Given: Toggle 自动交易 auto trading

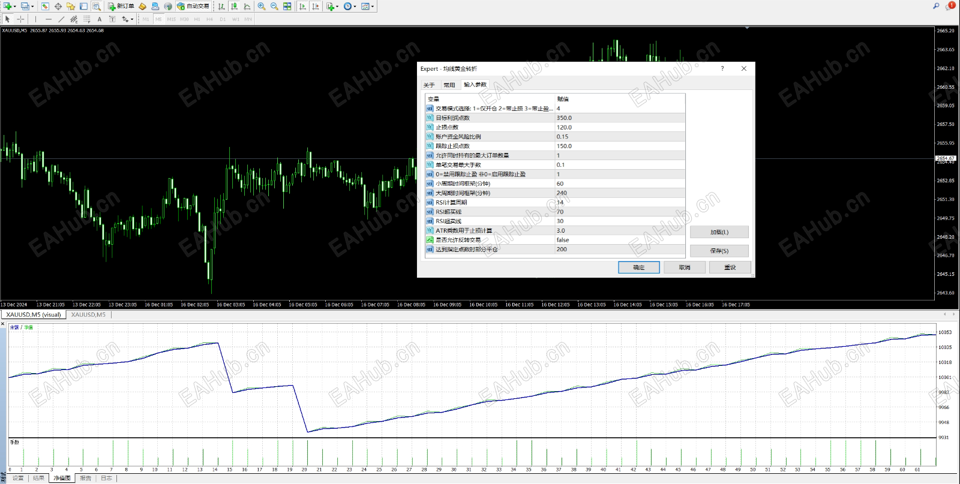Looking at the screenshot, I should [193, 6].
